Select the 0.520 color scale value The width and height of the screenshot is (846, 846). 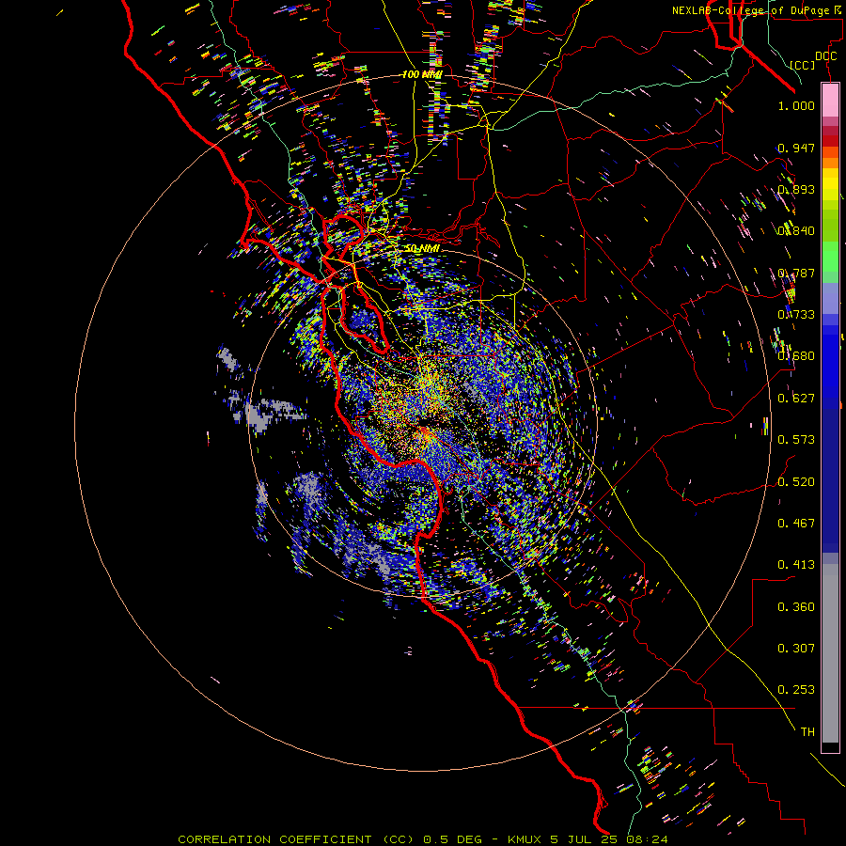796,481
